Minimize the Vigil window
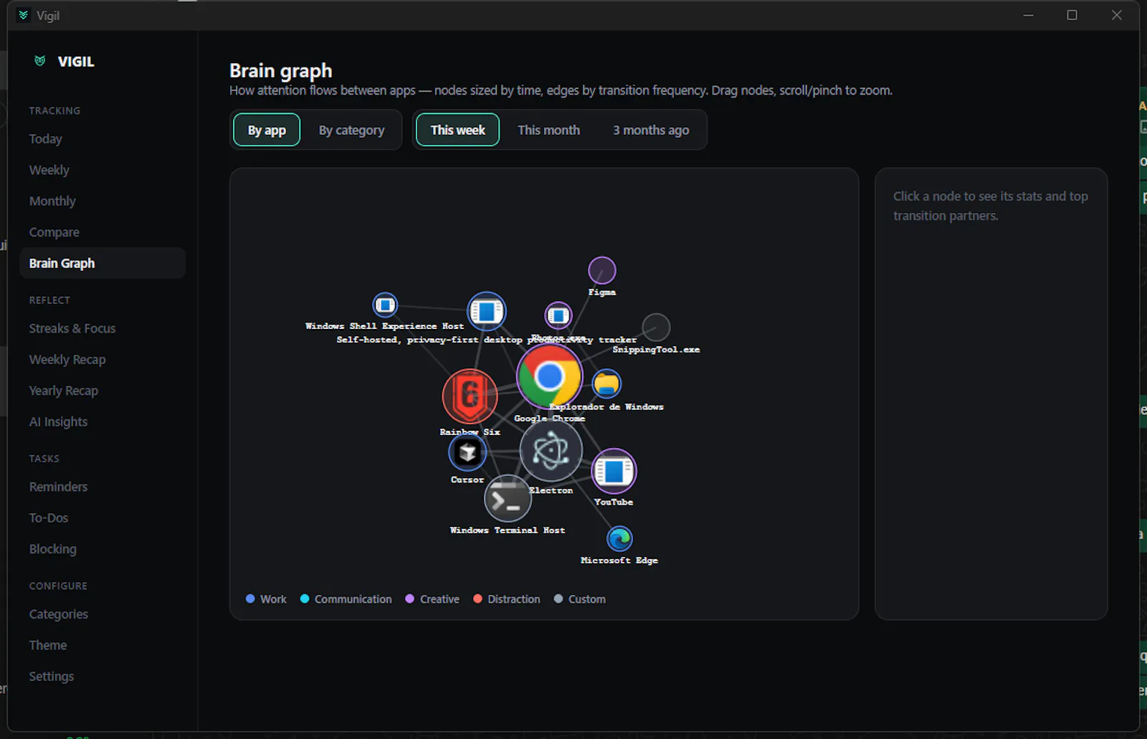This screenshot has height=739, width=1147. pos(1028,15)
